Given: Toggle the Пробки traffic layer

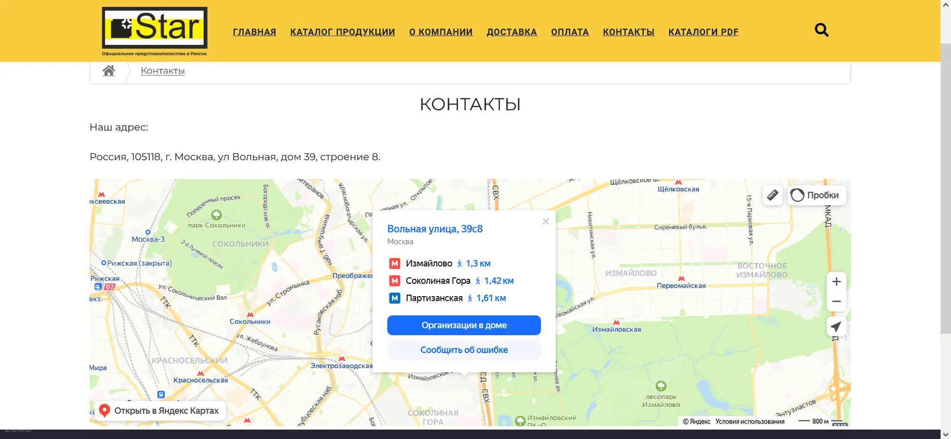Looking at the screenshot, I should [816, 195].
